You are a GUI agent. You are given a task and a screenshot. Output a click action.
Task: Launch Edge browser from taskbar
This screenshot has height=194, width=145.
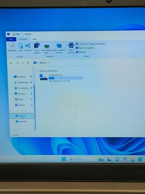pyautogui.click(x=140, y=159)
